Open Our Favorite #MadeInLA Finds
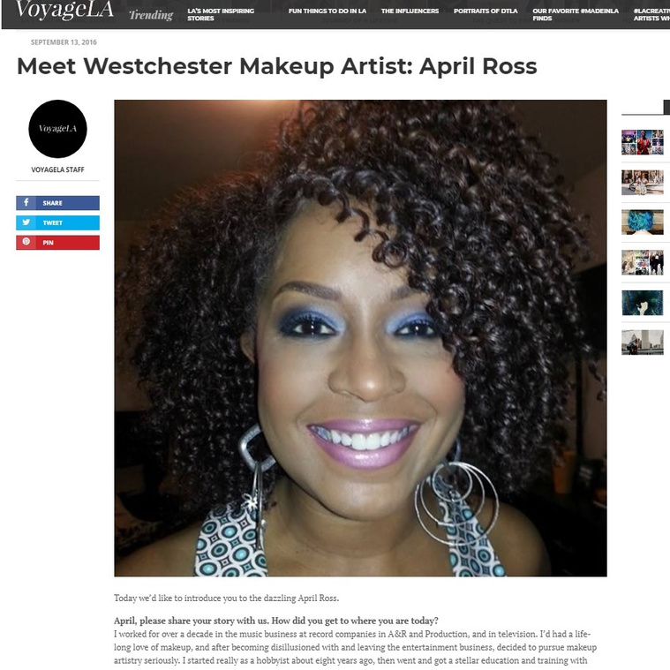Viewport: 670px width, 670px height. 576,14
